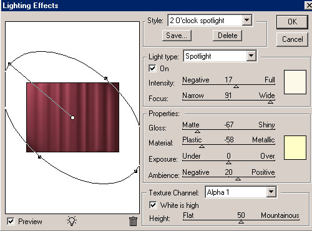This screenshot has height=231, width=312.
Task: Open the light color swatch
Action: 295,82
